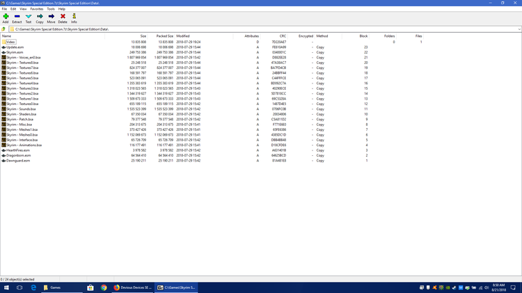
Task: Click the NVIDIA tray icon
Action: click(x=448, y=287)
